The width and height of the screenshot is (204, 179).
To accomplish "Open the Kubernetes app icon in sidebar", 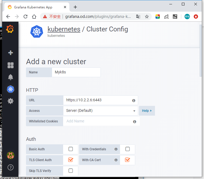I will click(11, 89).
